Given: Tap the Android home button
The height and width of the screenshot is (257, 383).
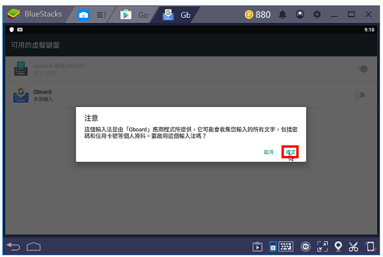Looking at the screenshot, I should 34,246.
